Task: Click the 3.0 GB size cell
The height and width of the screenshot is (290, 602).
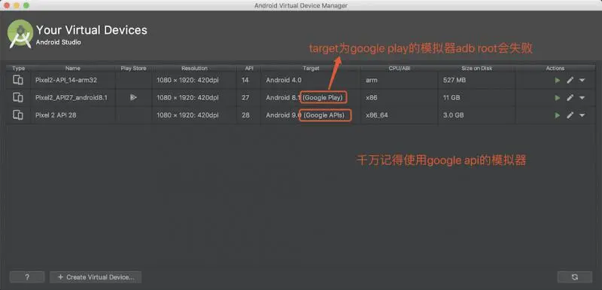Action: 477,115
